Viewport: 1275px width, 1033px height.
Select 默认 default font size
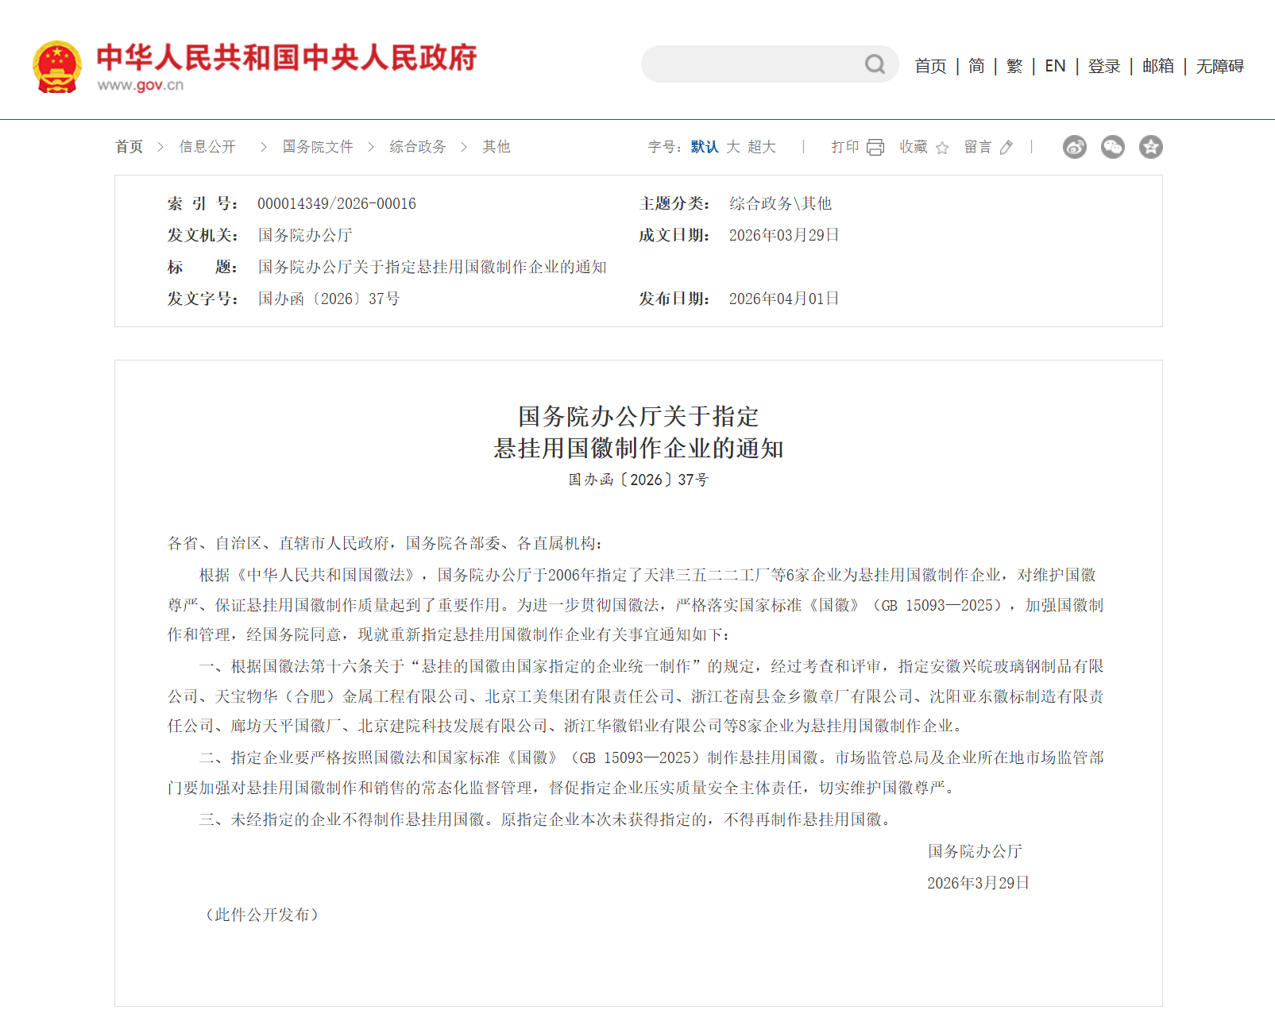(x=704, y=147)
